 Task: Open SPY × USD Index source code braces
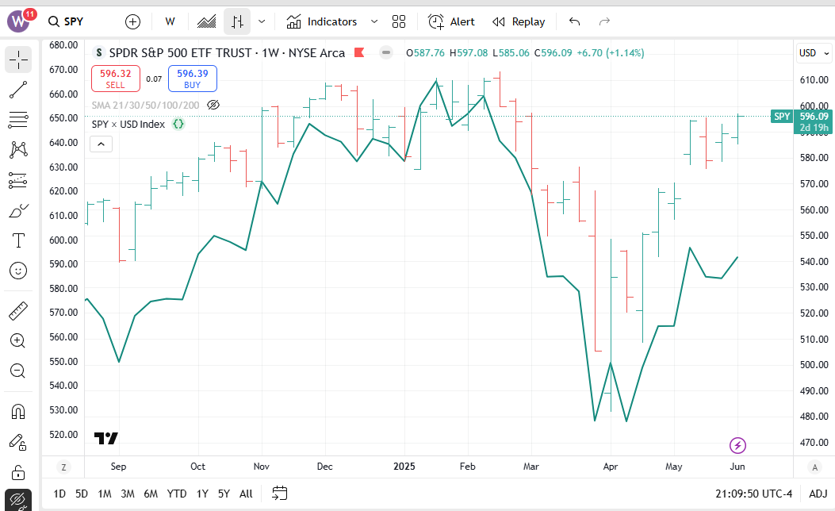178,124
